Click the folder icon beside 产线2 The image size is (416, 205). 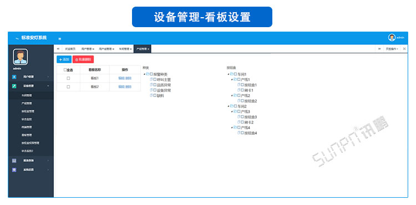click(x=235, y=95)
